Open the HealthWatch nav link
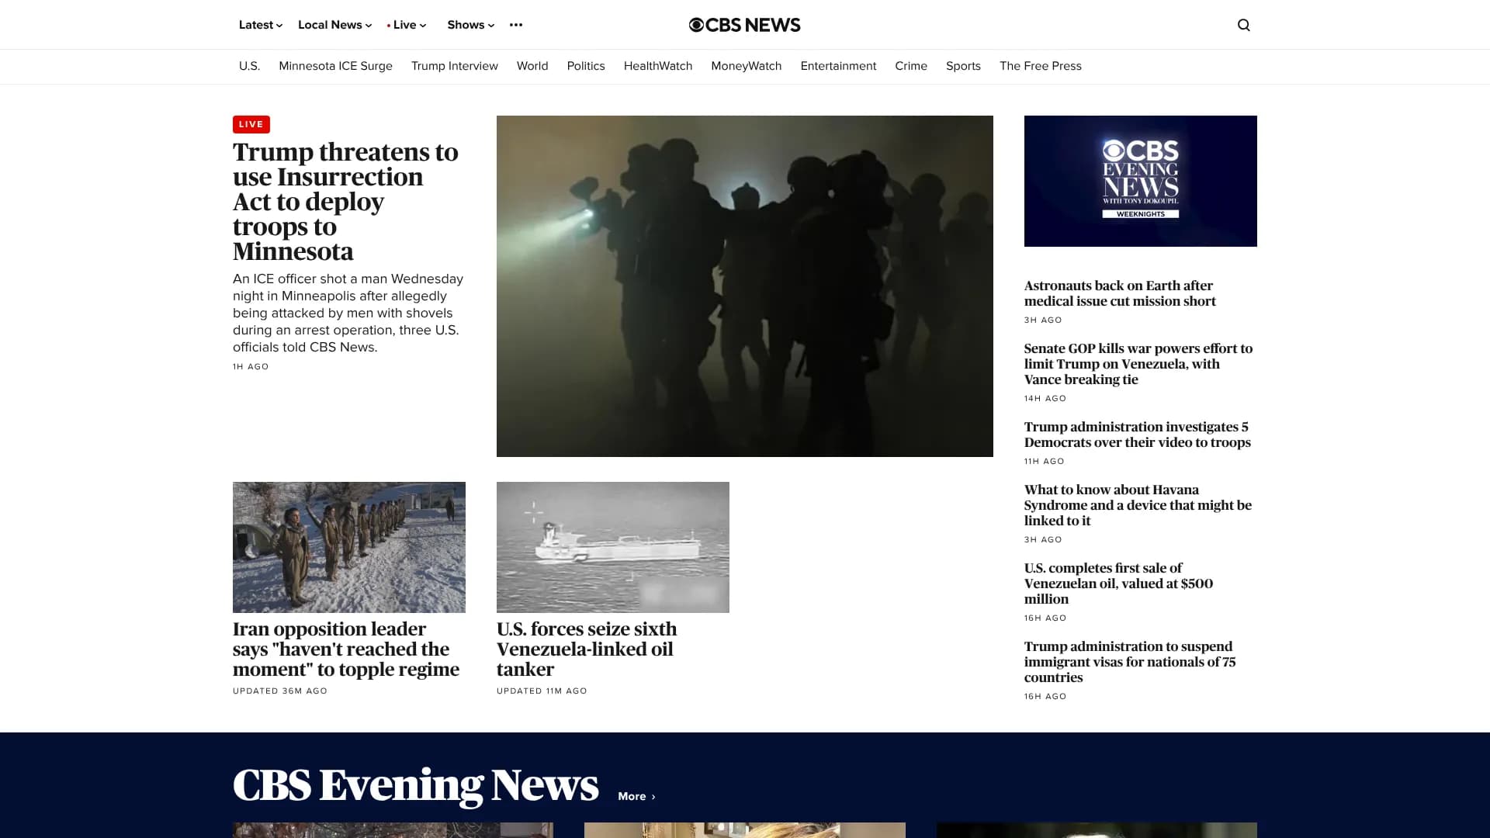This screenshot has width=1490, height=838. [657, 66]
